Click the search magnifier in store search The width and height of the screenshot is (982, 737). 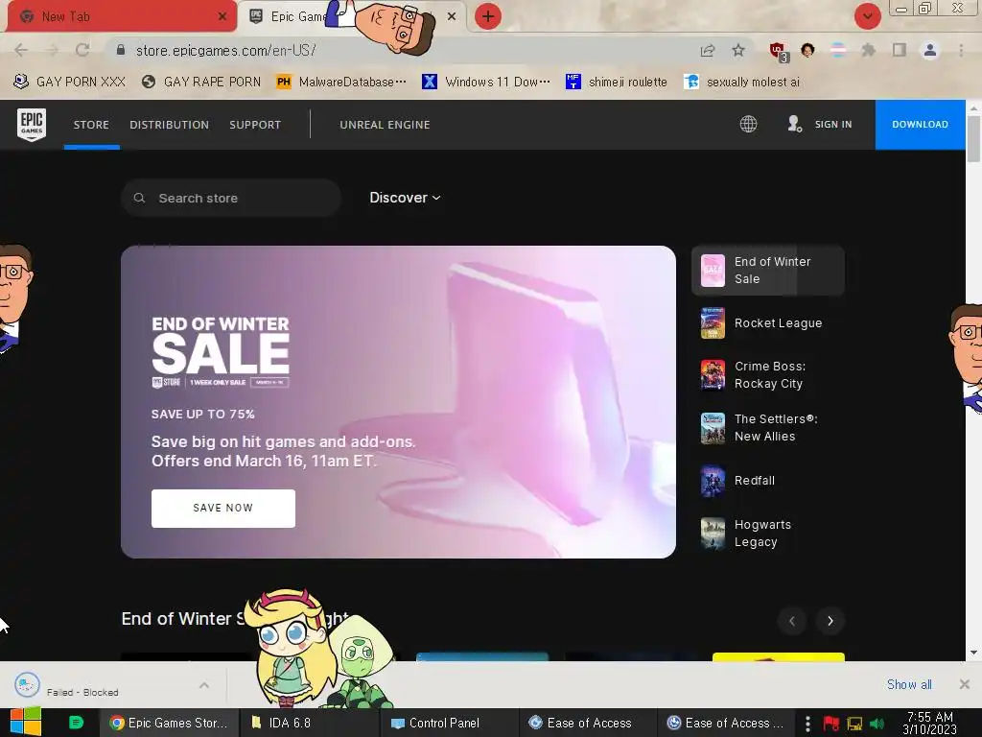coord(140,198)
